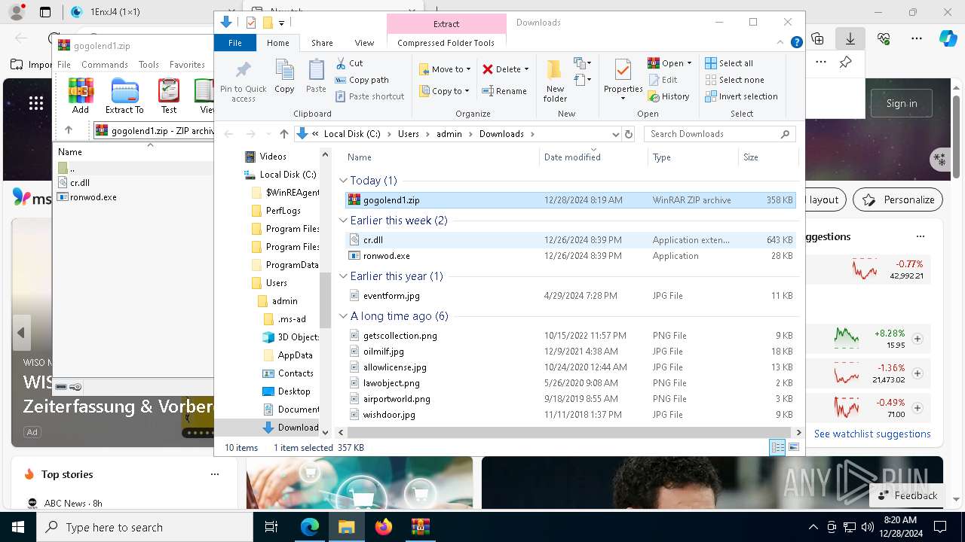Open Explorer help question mark icon

[x=796, y=43]
